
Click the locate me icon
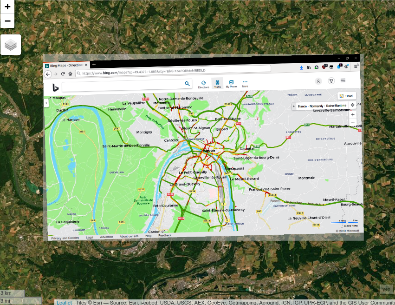[352, 105]
